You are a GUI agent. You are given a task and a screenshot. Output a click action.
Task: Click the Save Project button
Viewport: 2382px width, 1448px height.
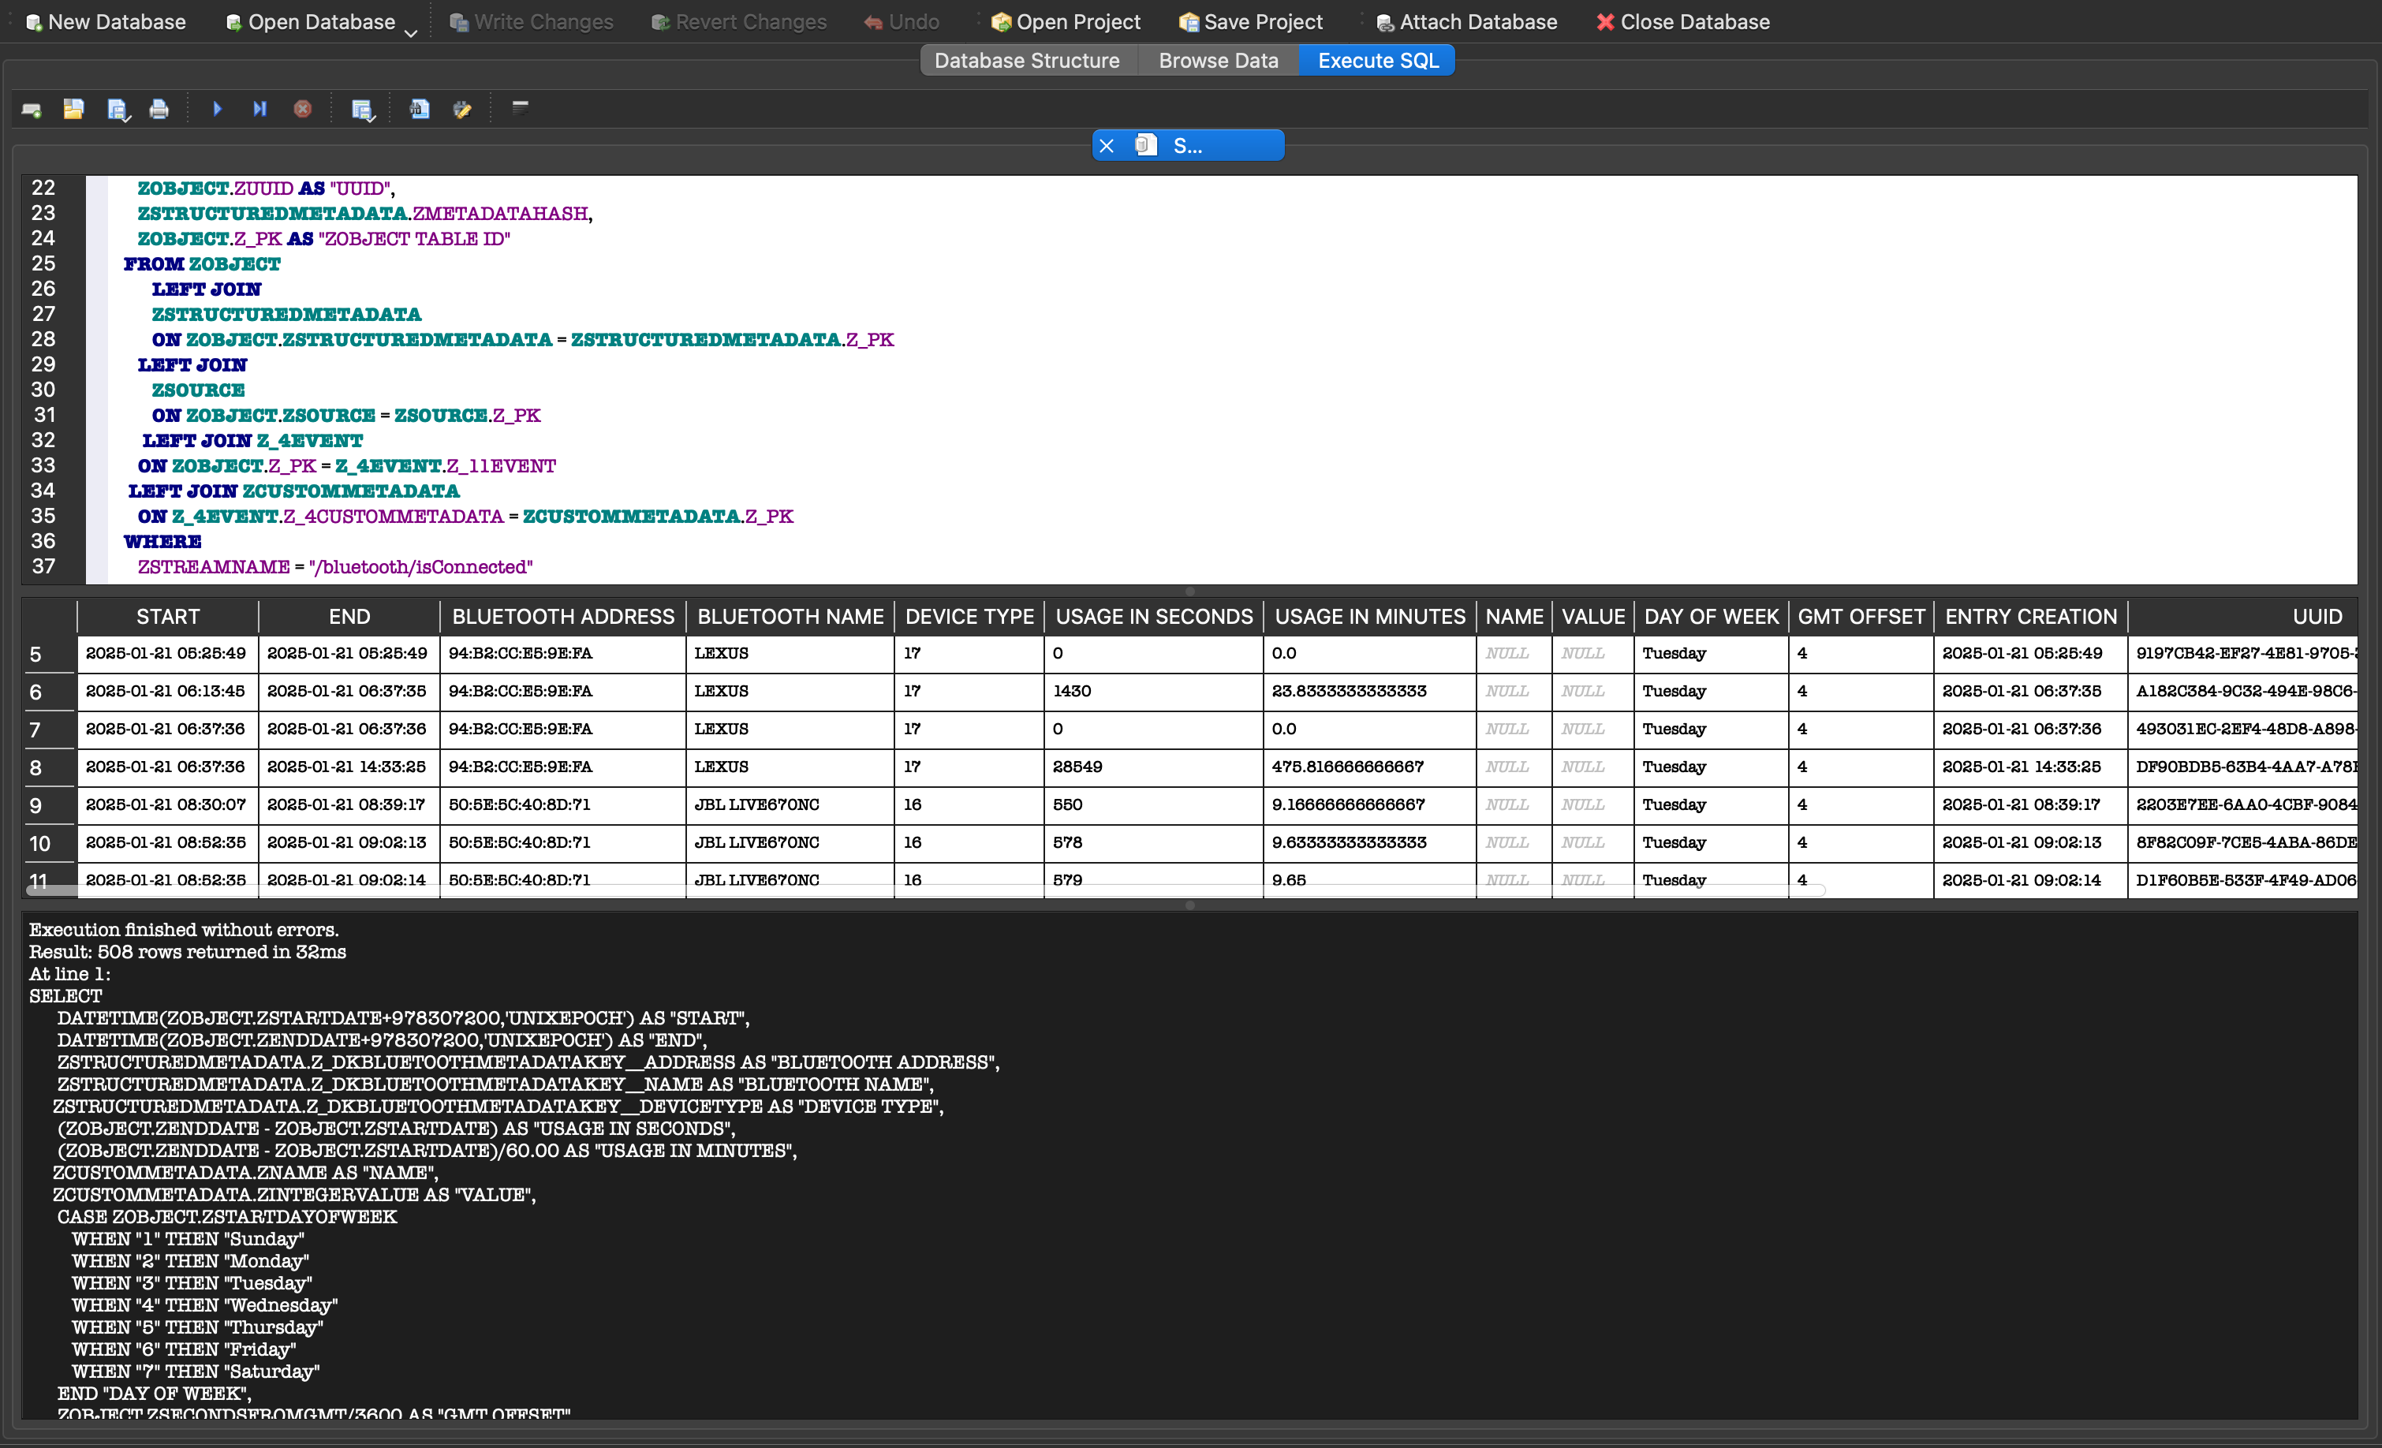click(1251, 21)
